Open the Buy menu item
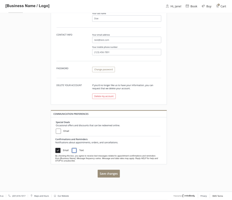This screenshot has height=200, width=232. click(207, 6)
